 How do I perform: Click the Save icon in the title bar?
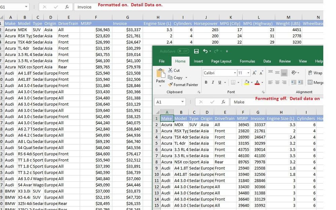coord(196,51)
